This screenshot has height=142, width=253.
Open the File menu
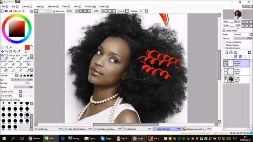5,6
